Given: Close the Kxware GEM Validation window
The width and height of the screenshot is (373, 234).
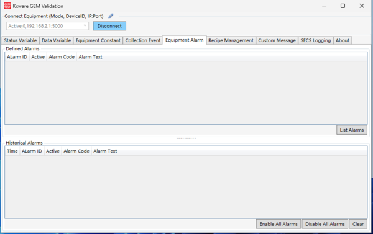Looking at the screenshot, I should tap(362, 6).
